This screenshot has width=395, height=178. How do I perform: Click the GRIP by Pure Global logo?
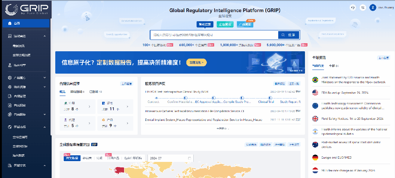[26, 10]
